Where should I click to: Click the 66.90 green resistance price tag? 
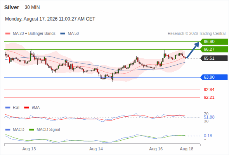point(214,42)
